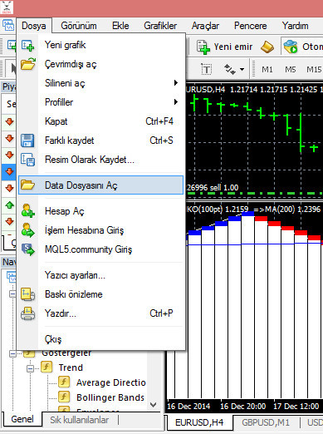This screenshot has height=434, width=323.
Task: Click the Yeni emir document icon
Action: click(203, 47)
